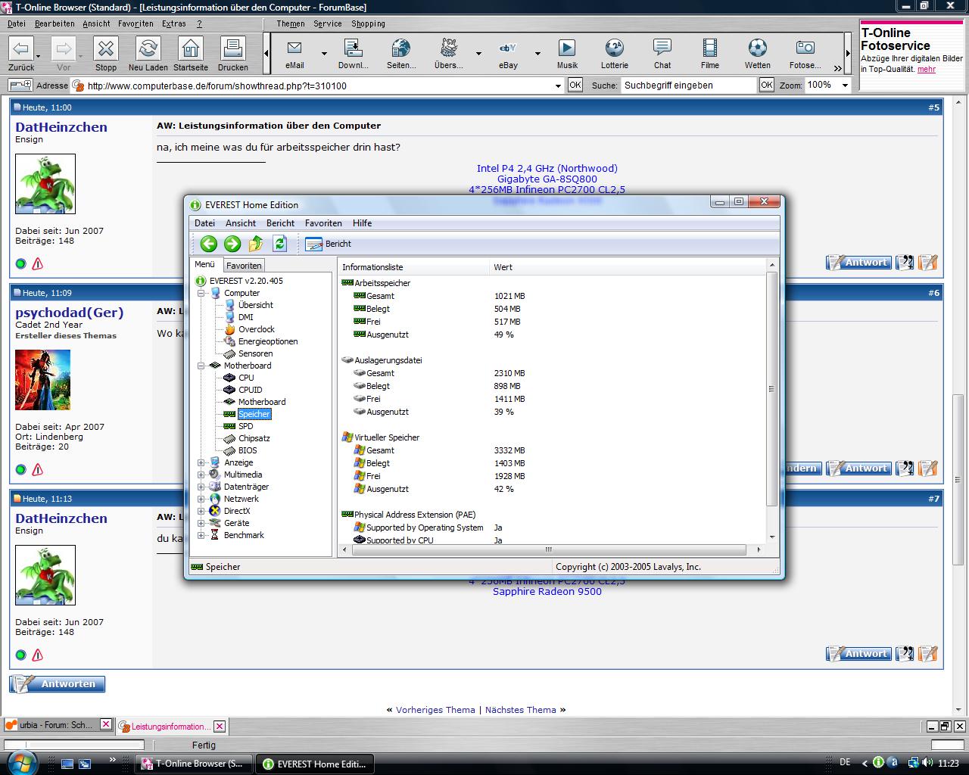
Task: Open the eMail dropdown arrow
Action: tap(324, 54)
